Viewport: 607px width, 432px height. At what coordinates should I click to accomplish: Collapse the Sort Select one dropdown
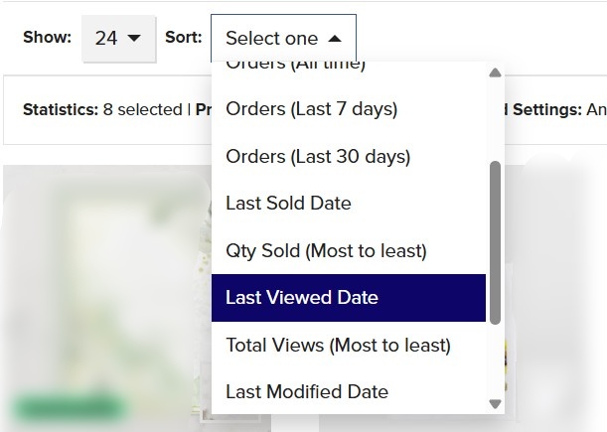283,39
